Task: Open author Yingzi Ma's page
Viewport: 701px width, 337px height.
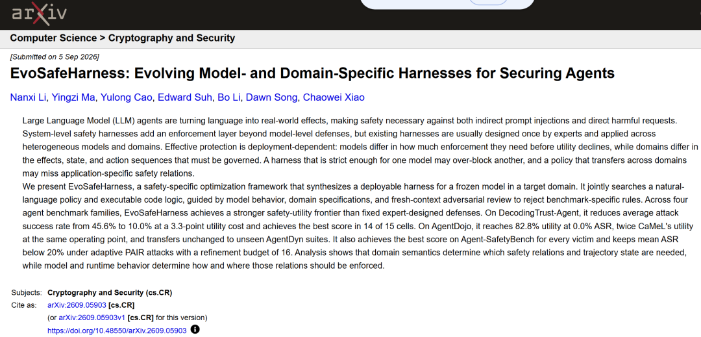Action: (73, 97)
